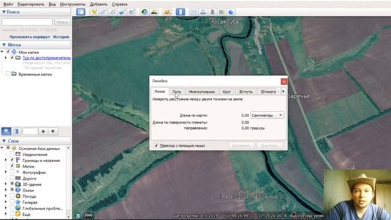Image resolution: width=391 pixels, height=220 pixels.
Task: Click the save image toolbar icon
Action: click(213, 12)
